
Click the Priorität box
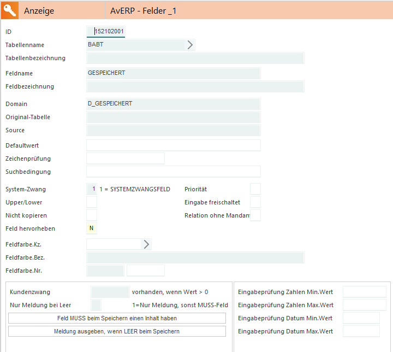255,189
